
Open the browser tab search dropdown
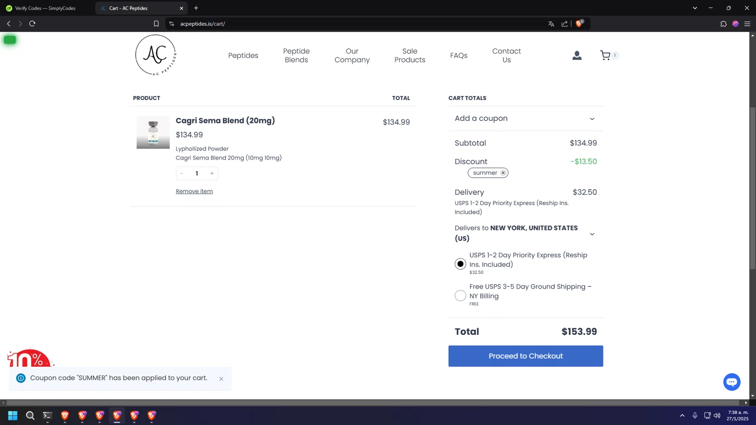point(695,8)
